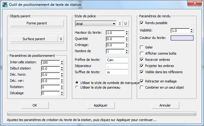Click the italic (I) font style button
The width and height of the screenshot is (204, 126).
(120, 23)
